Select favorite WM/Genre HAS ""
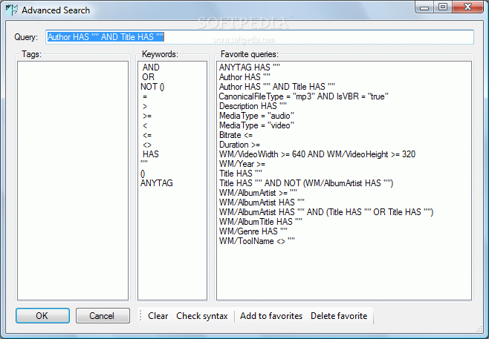489x339 pixels. point(253,231)
